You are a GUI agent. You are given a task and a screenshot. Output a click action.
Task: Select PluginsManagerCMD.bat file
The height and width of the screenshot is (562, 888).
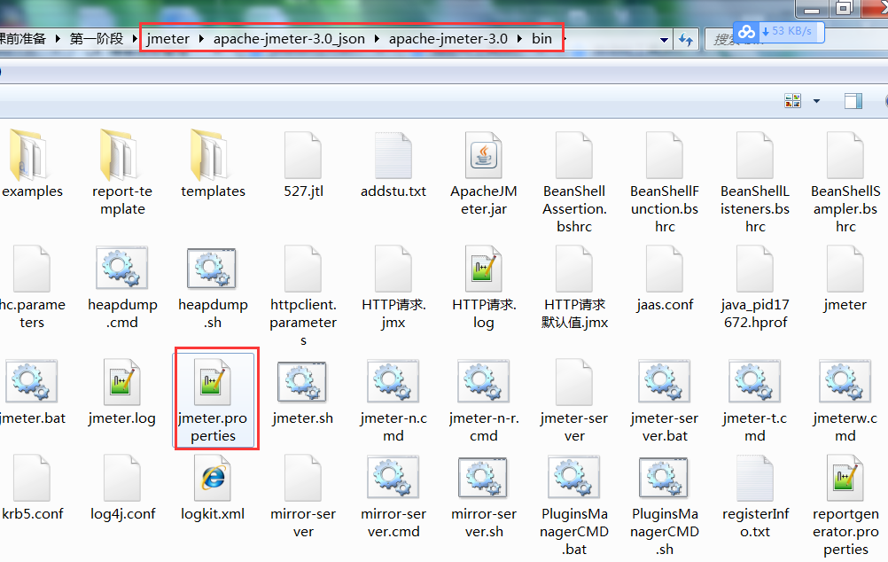[x=574, y=505]
